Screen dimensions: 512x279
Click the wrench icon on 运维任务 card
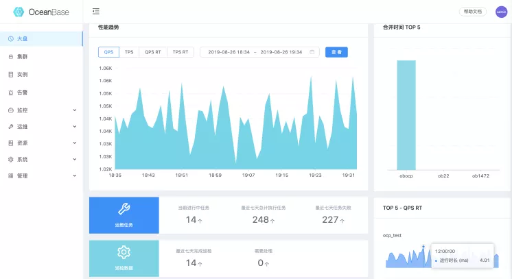click(x=124, y=209)
